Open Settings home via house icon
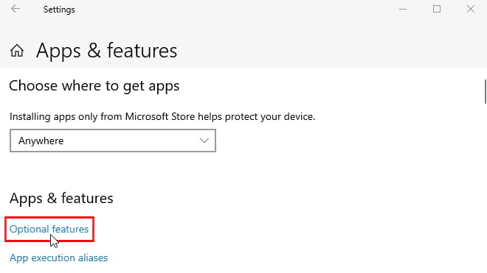 click(17, 51)
